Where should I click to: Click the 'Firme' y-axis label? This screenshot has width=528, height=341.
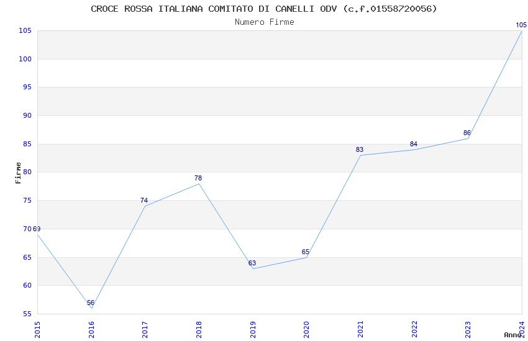18,173
